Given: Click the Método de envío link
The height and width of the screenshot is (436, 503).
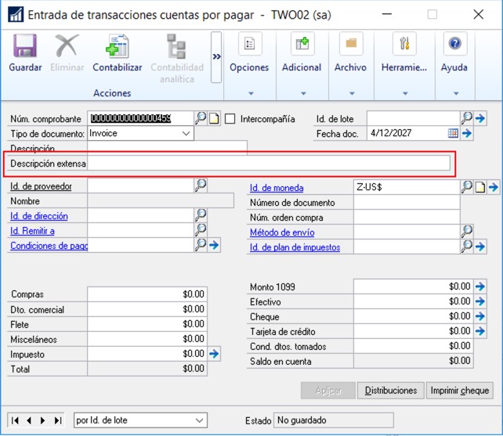Looking at the screenshot, I should [x=282, y=232].
